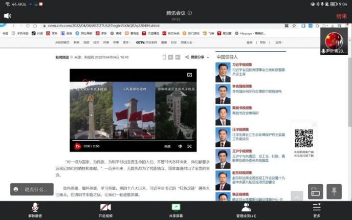Expand the 频道大全 dropdown

(x=188, y=42)
